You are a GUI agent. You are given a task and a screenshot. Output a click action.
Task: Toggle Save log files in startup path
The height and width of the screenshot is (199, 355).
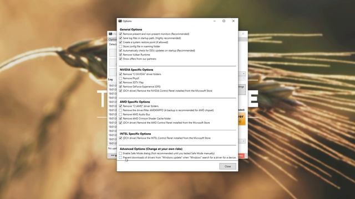coord(120,38)
